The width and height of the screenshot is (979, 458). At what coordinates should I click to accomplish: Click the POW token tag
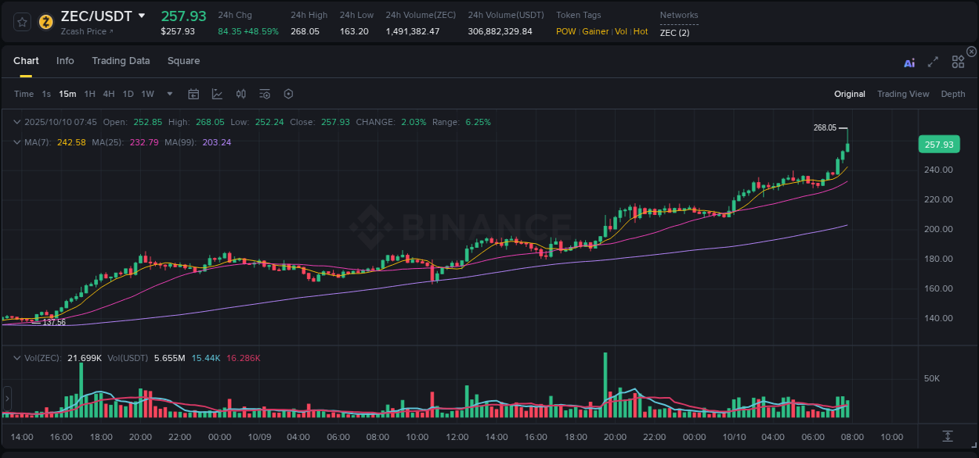point(565,31)
